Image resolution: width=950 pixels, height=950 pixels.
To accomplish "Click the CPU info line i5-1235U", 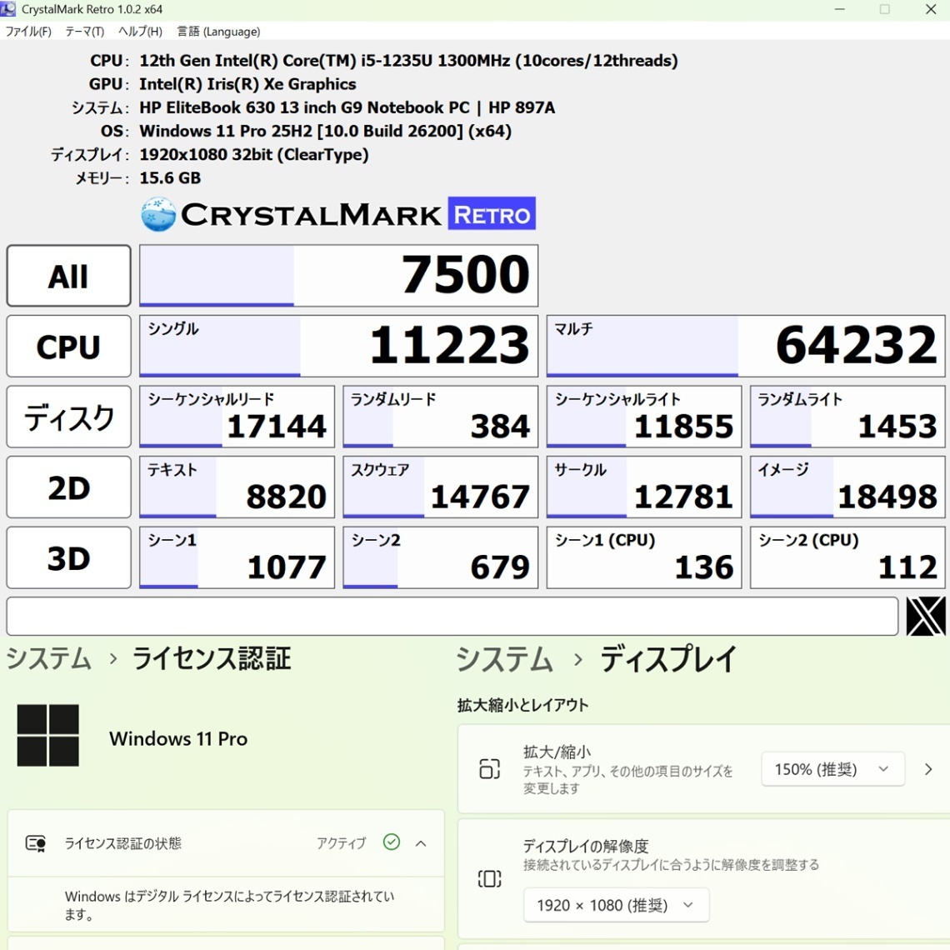I will click(x=408, y=61).
